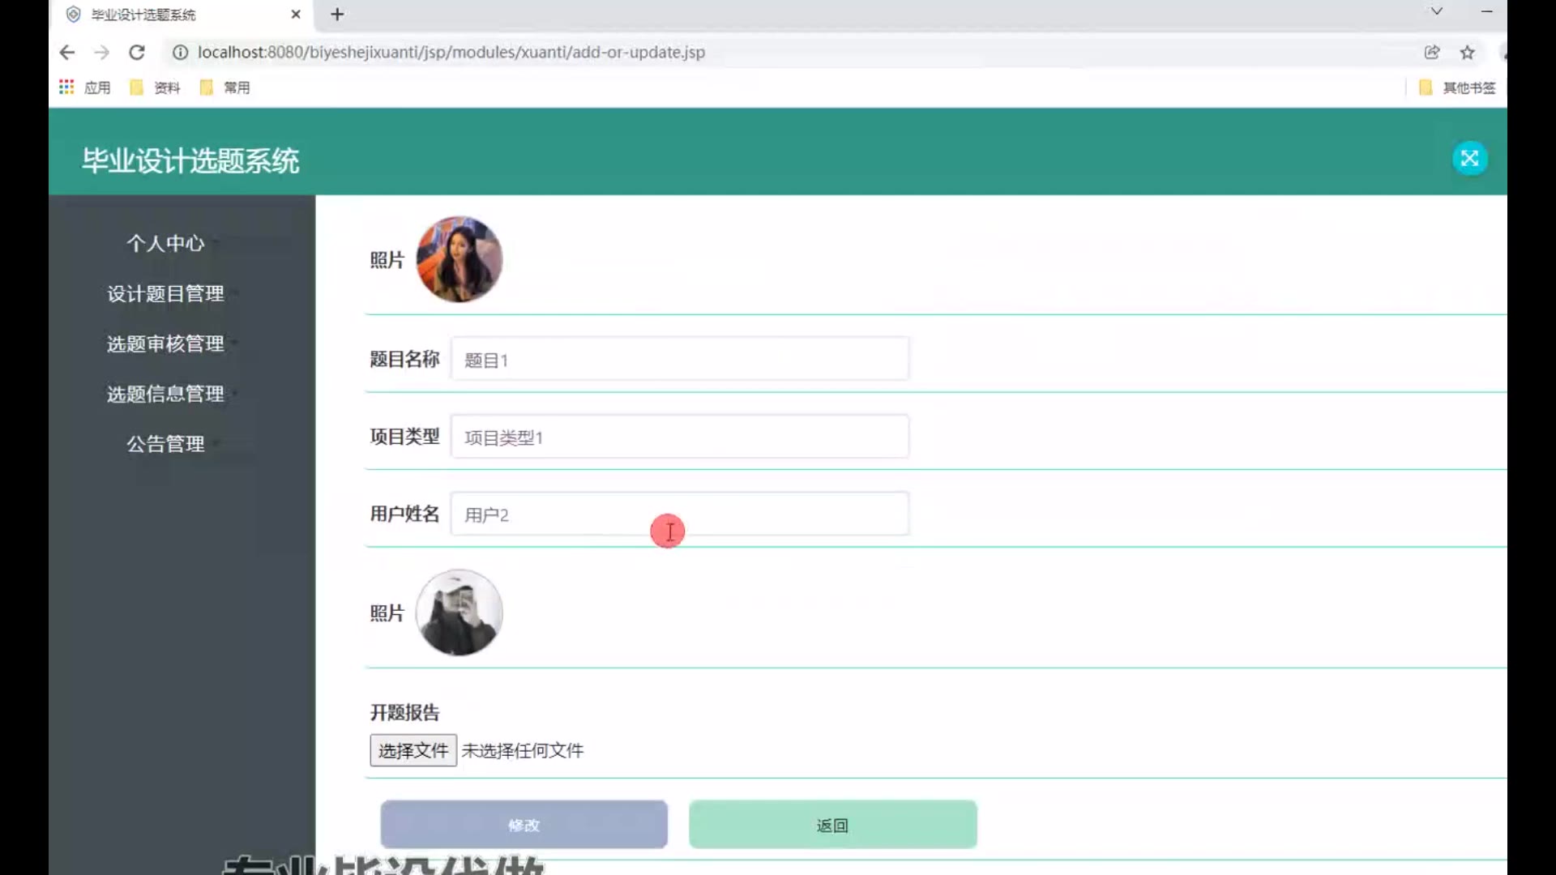Click the 开题报告 label
1556x875 pixels.
[x=404, y=712]
